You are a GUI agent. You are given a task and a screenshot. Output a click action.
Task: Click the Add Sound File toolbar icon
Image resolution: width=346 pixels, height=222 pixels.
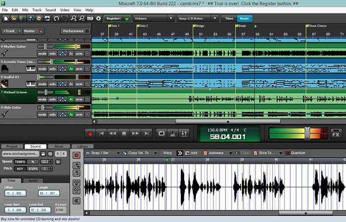22,19
